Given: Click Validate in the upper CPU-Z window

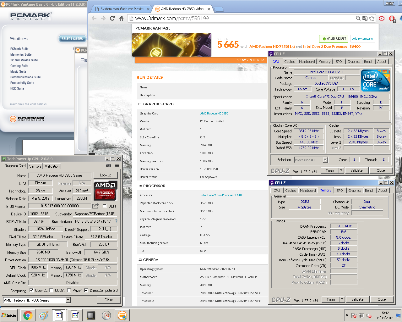Looking at the screenshot, I should click(356, 170).
